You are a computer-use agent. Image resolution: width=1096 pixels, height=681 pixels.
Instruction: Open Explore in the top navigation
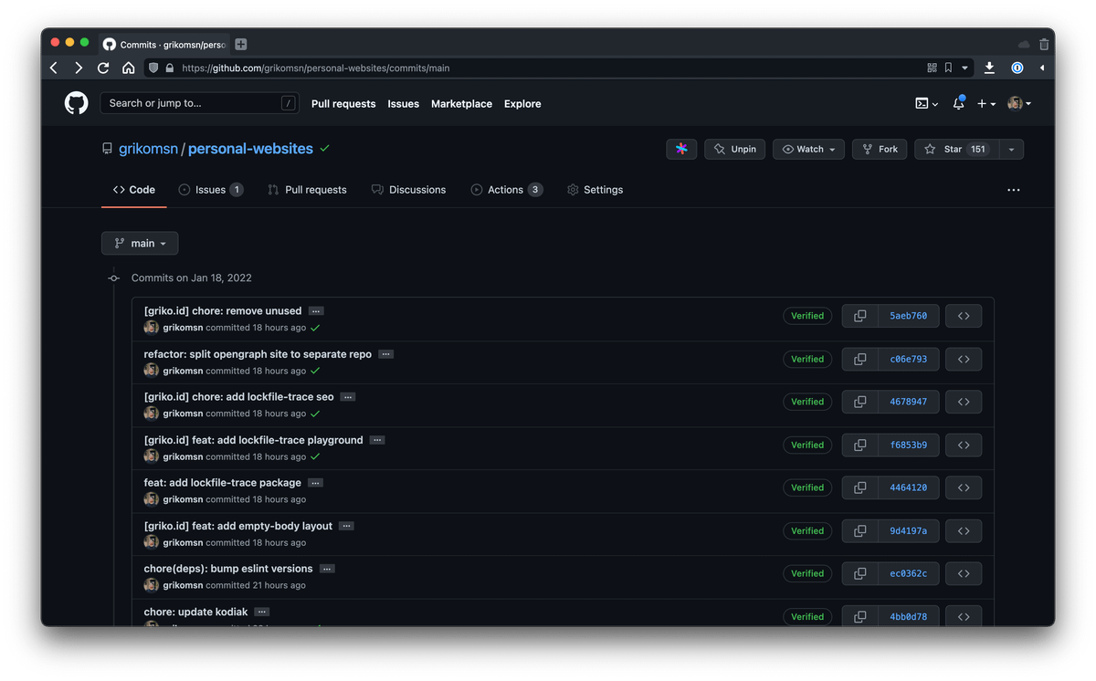pyautogui.click(x=522, y=104)
